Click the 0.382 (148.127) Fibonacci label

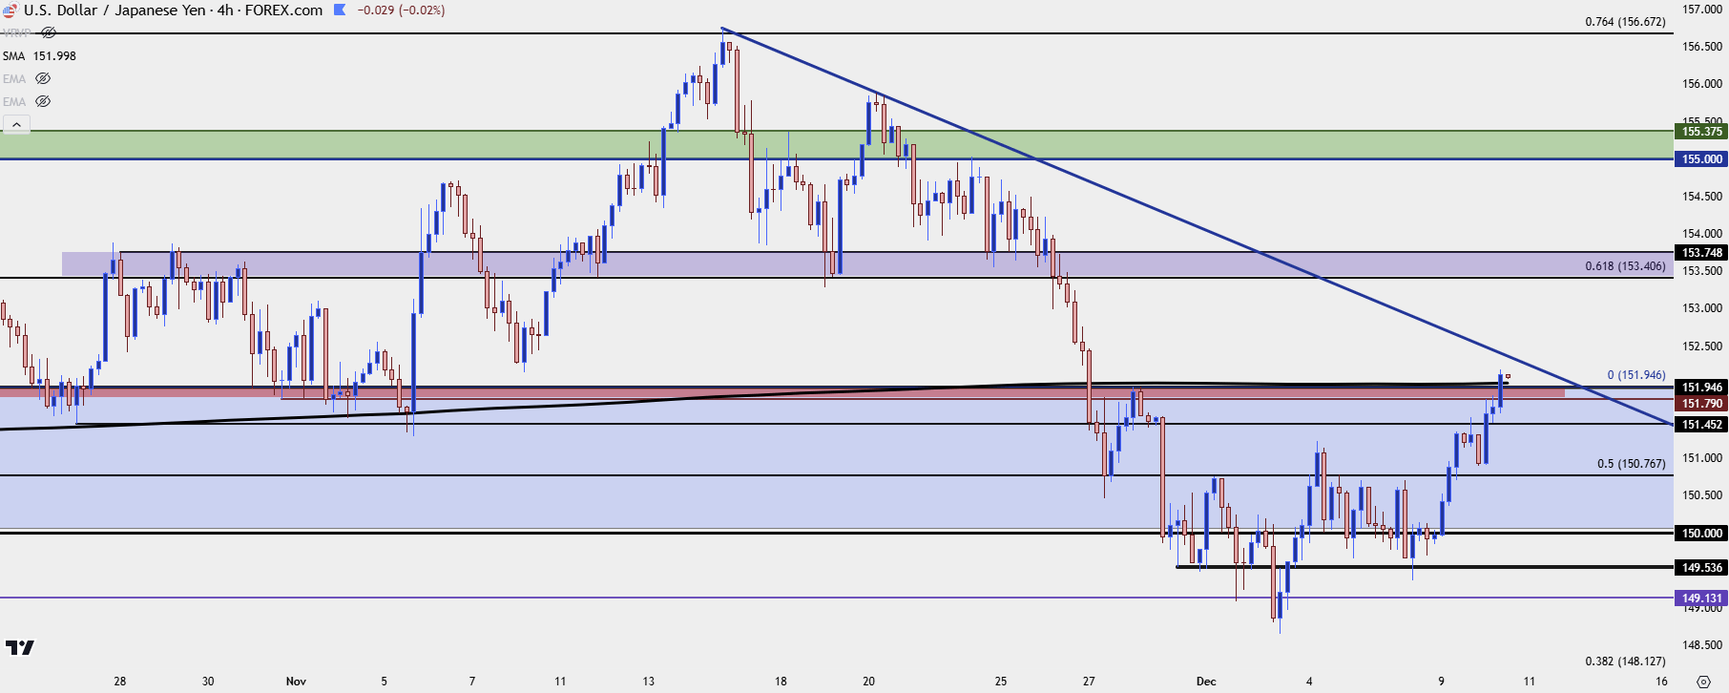click(1625, 661)
